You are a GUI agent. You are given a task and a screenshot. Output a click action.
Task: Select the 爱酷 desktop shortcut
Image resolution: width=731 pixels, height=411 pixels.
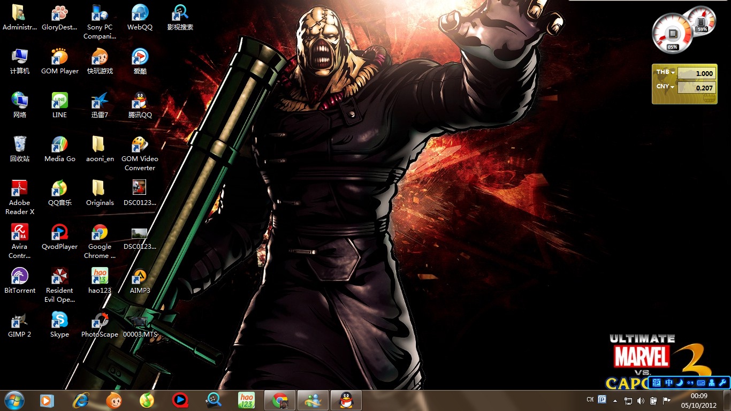pyautogui.click(x=140, y=62)
